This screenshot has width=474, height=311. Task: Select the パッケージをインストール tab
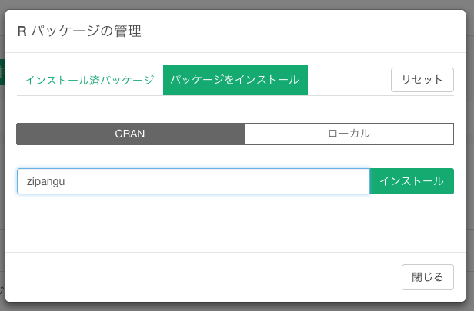pos(235,80)
